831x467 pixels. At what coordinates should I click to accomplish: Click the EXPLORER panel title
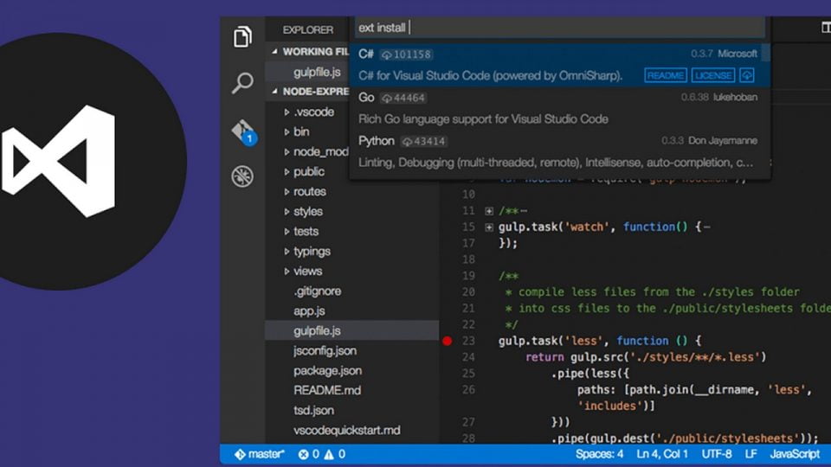(308, 30)
